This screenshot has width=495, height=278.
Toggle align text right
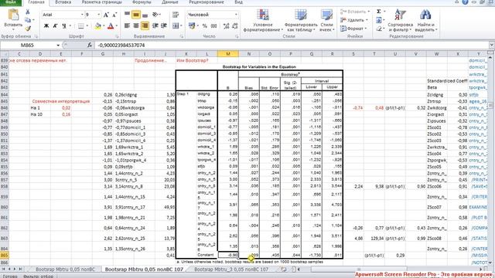pyautogui.click(x=145, y=25)
